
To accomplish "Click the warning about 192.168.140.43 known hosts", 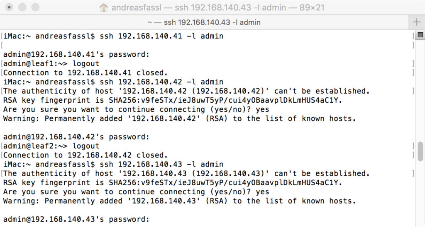I will (179, 201).
